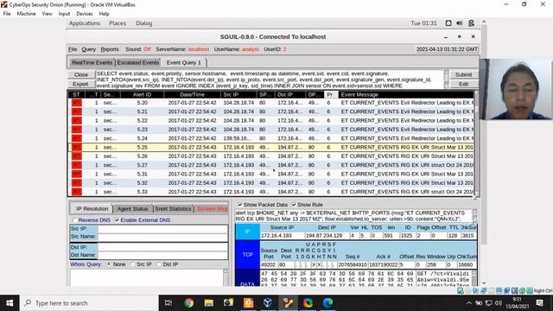
Task: Switch to the Agent Status tab
Action: pos(132,209)
